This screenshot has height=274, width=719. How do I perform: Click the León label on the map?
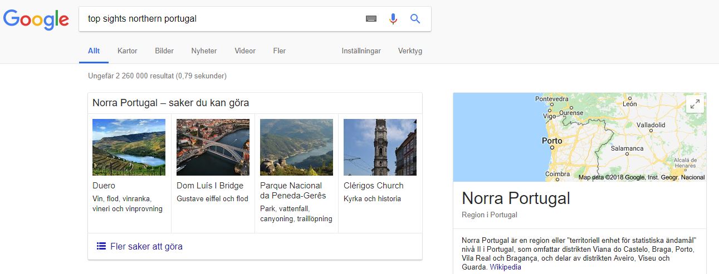630,104
